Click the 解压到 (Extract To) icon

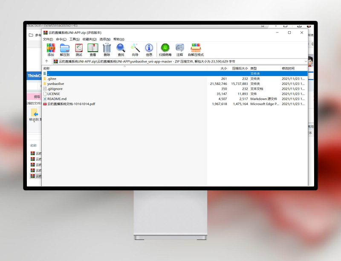click(65, 48)
